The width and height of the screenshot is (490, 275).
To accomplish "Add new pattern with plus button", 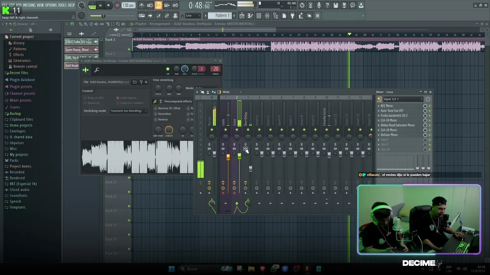I will pyautogui.click(x=234, y=16).
